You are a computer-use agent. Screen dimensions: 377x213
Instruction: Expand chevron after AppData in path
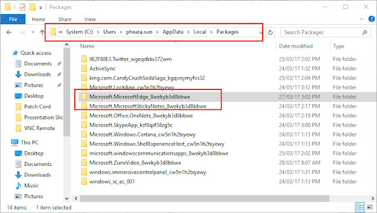click(188, 32)
